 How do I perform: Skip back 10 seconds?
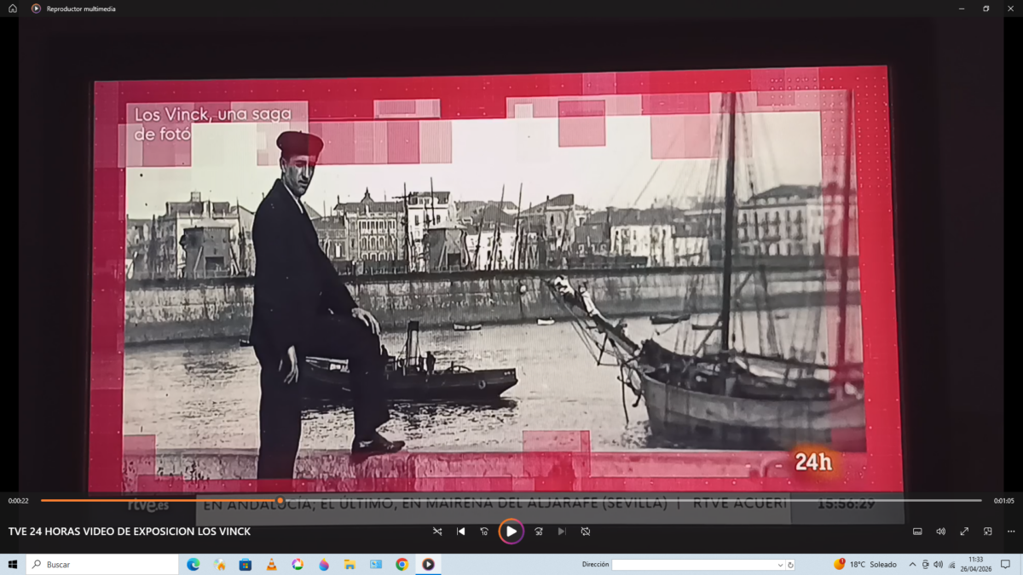point(484,532)
